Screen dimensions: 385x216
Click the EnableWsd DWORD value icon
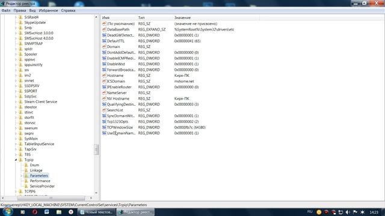point(104,64)
